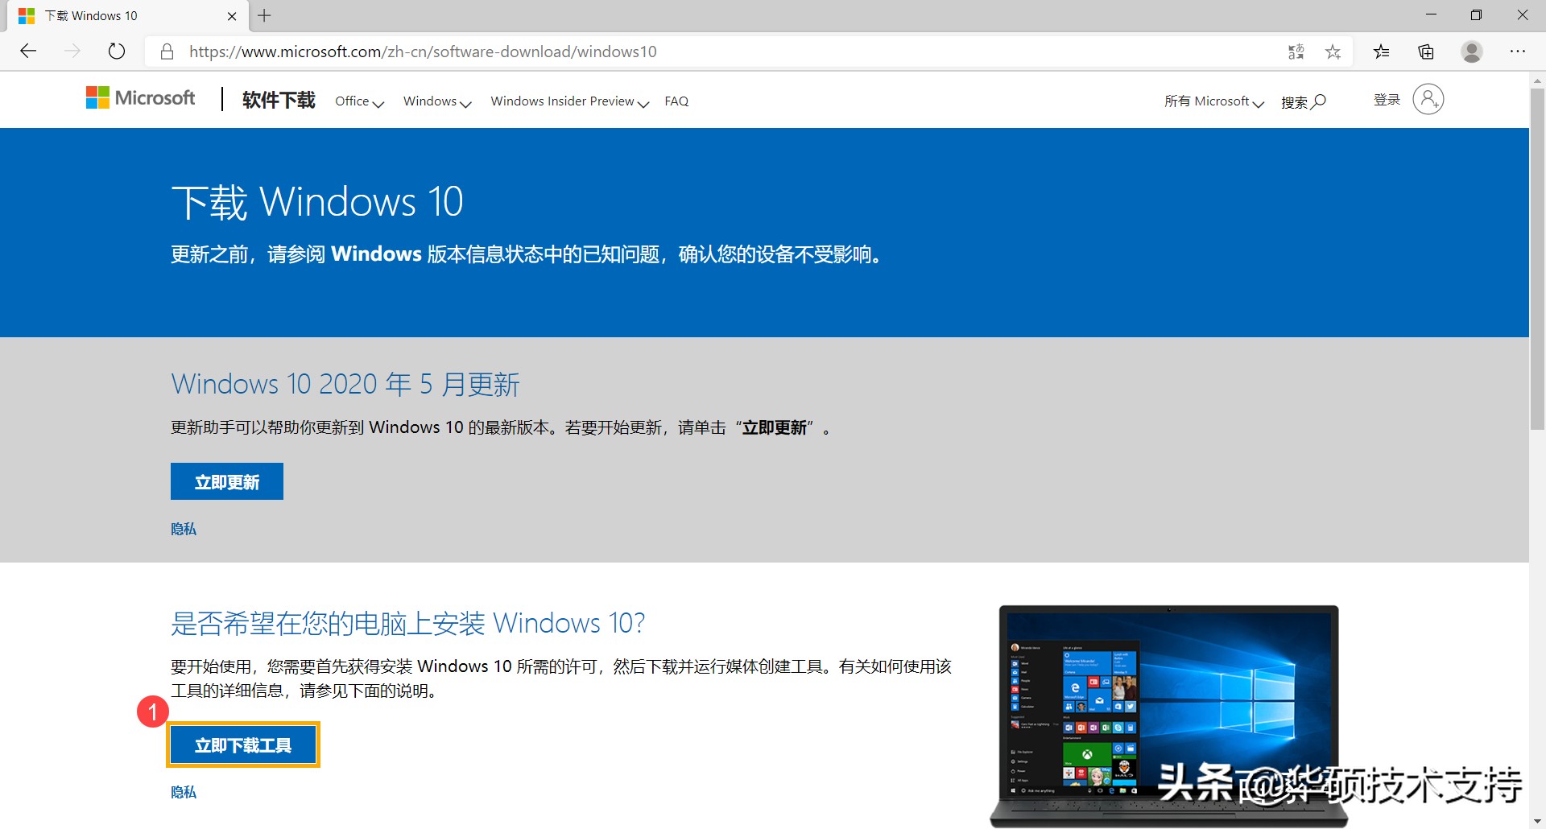Viewport: 1546px width, 829px height.
Task: Expand the 所有 Microsoft dropdown
Action: point(1213,101)
